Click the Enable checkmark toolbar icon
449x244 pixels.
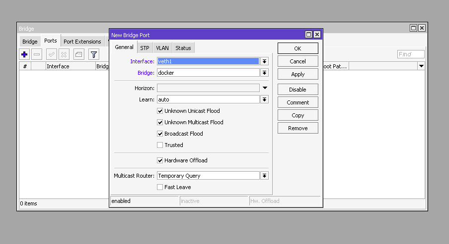52,54
